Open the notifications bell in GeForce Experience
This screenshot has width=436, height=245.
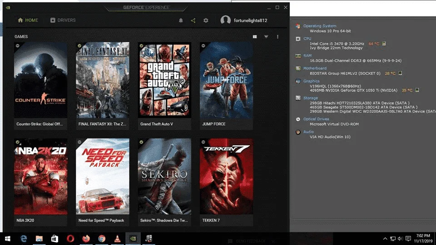coord(181,20)
